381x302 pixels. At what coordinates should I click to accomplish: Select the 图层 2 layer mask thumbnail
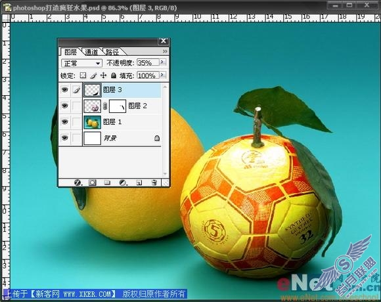(x=118, y=106)
